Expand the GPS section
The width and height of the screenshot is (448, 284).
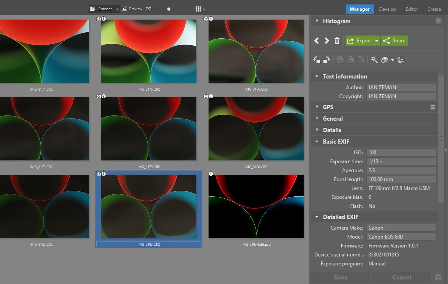point(317,107)
